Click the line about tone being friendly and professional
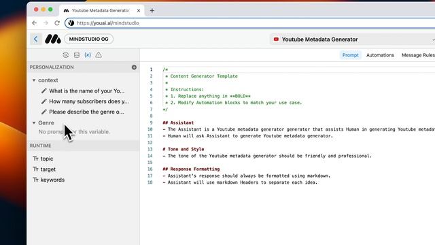Viewport: 435px width, 245px height. 267,156
